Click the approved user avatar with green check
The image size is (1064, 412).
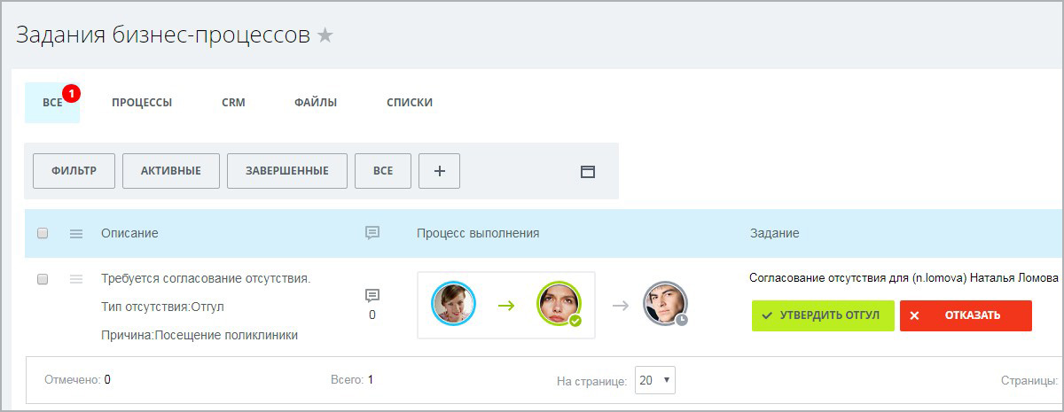point(559,304)
